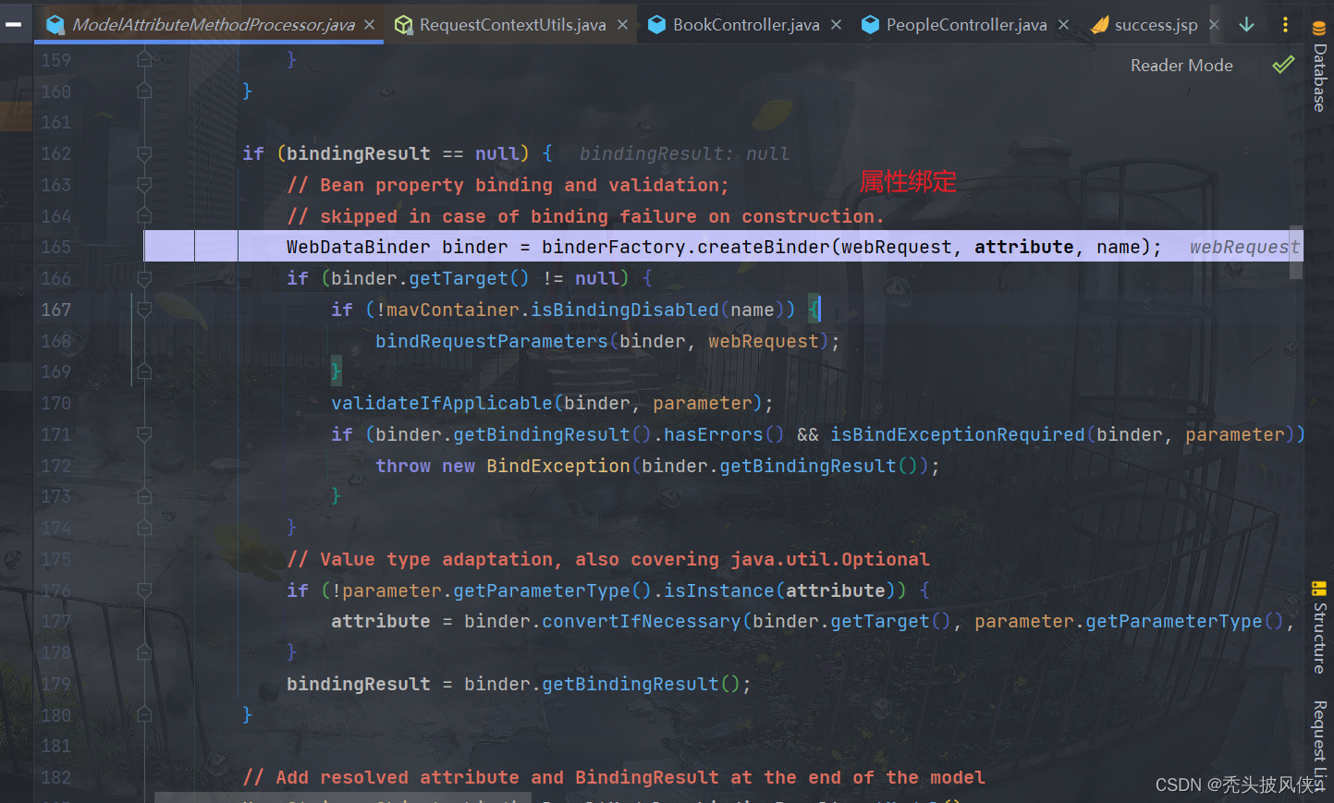The width and height of the screenshot is (1334, 803).
Task: Fold the if block at line 166
Action: (144, 278)
